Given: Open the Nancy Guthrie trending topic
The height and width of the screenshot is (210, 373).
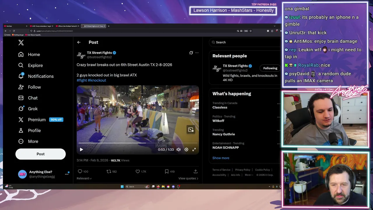Looking at the screenshot, I should (x=224, y=134).
